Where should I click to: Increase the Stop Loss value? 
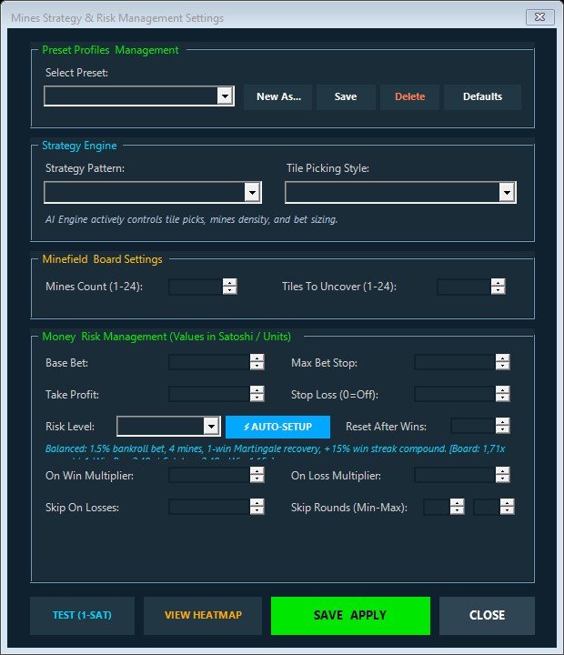[502, 390]
